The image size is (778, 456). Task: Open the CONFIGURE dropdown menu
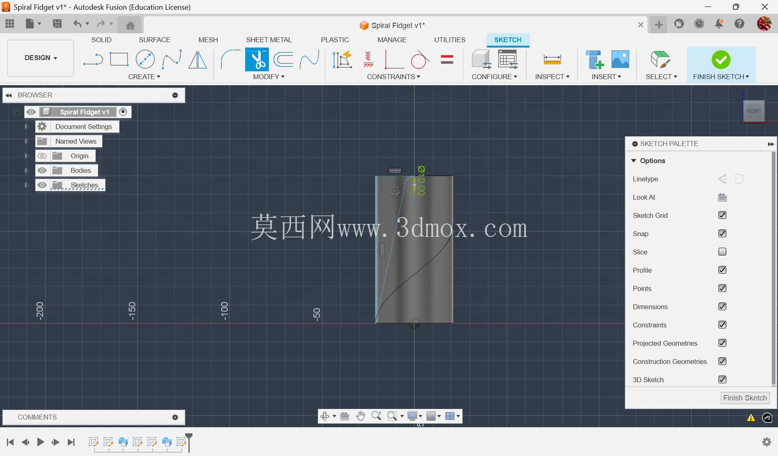coord(494,77)
